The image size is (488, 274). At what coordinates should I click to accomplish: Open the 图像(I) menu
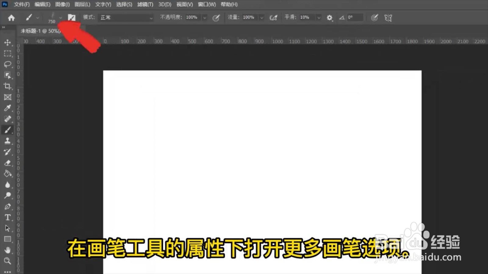tap(63, 4)
